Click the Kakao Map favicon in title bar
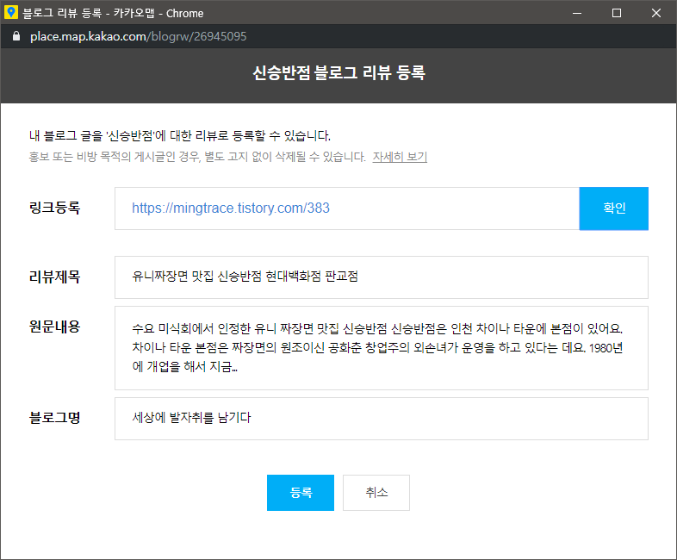The height and width of the screenshot is (560, 677). pyautogui.click(x=11, y=13)
